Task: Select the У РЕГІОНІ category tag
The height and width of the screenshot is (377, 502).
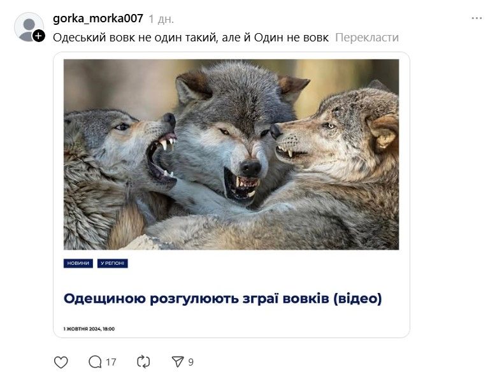Action: [x=112, y=264]
